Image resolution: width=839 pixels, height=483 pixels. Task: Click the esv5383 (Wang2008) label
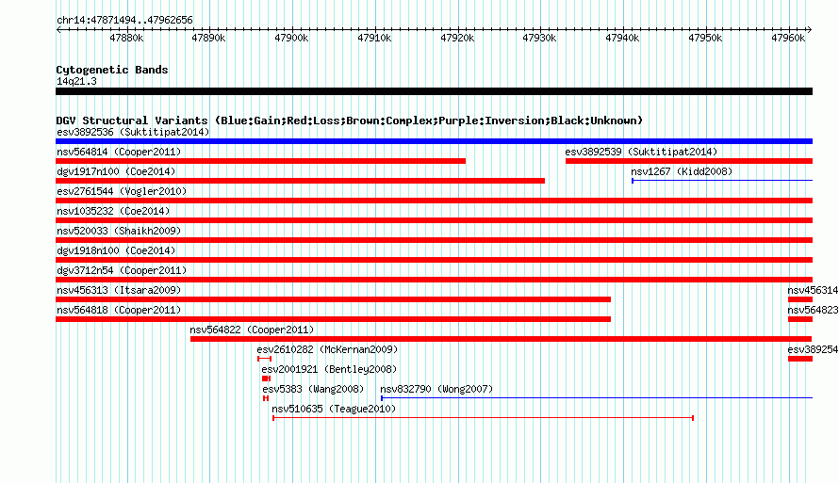313,389
